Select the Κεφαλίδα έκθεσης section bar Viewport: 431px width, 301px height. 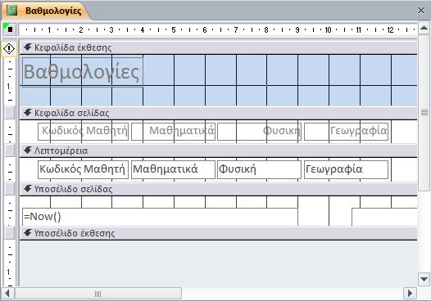point(219,47)
